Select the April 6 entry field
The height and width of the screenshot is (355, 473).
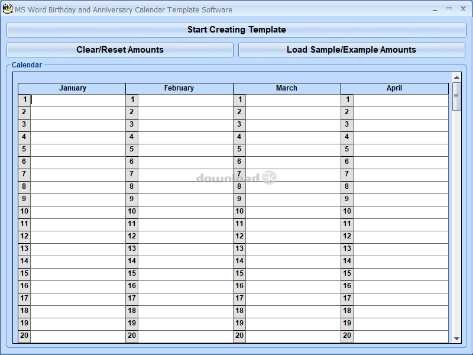pos(401,163)
